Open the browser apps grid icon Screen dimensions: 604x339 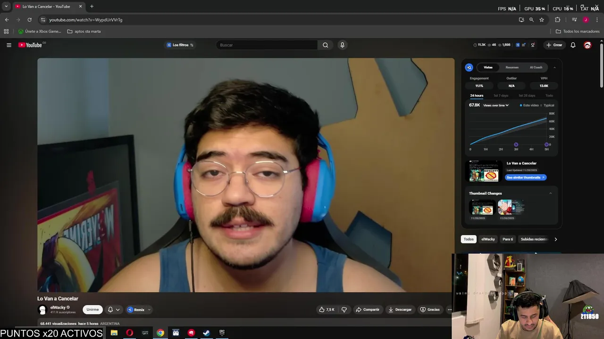point(6,31)
